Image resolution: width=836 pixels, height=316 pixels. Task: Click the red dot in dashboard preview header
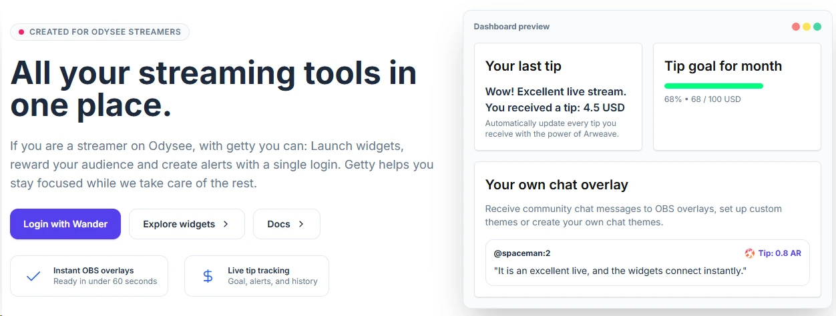[x=796, y=27]
